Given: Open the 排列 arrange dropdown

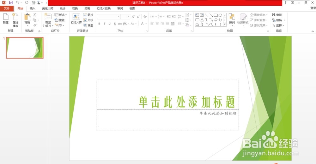Looking at the screenshot, I should (x=232, y=20).
